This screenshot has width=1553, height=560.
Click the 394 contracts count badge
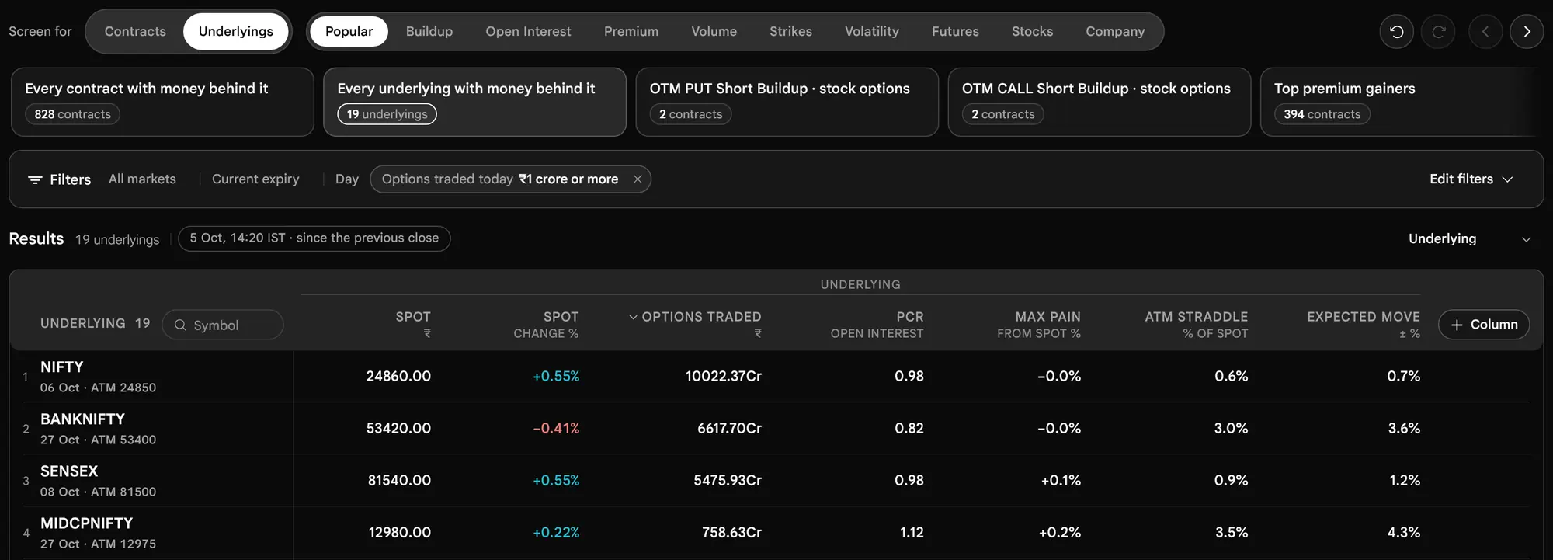pos(1322,114)
